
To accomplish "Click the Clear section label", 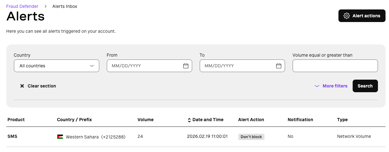I will [x=42, y=86].
